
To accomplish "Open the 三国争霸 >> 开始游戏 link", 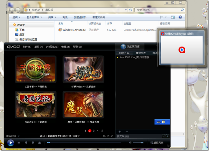I will [36, 87].
